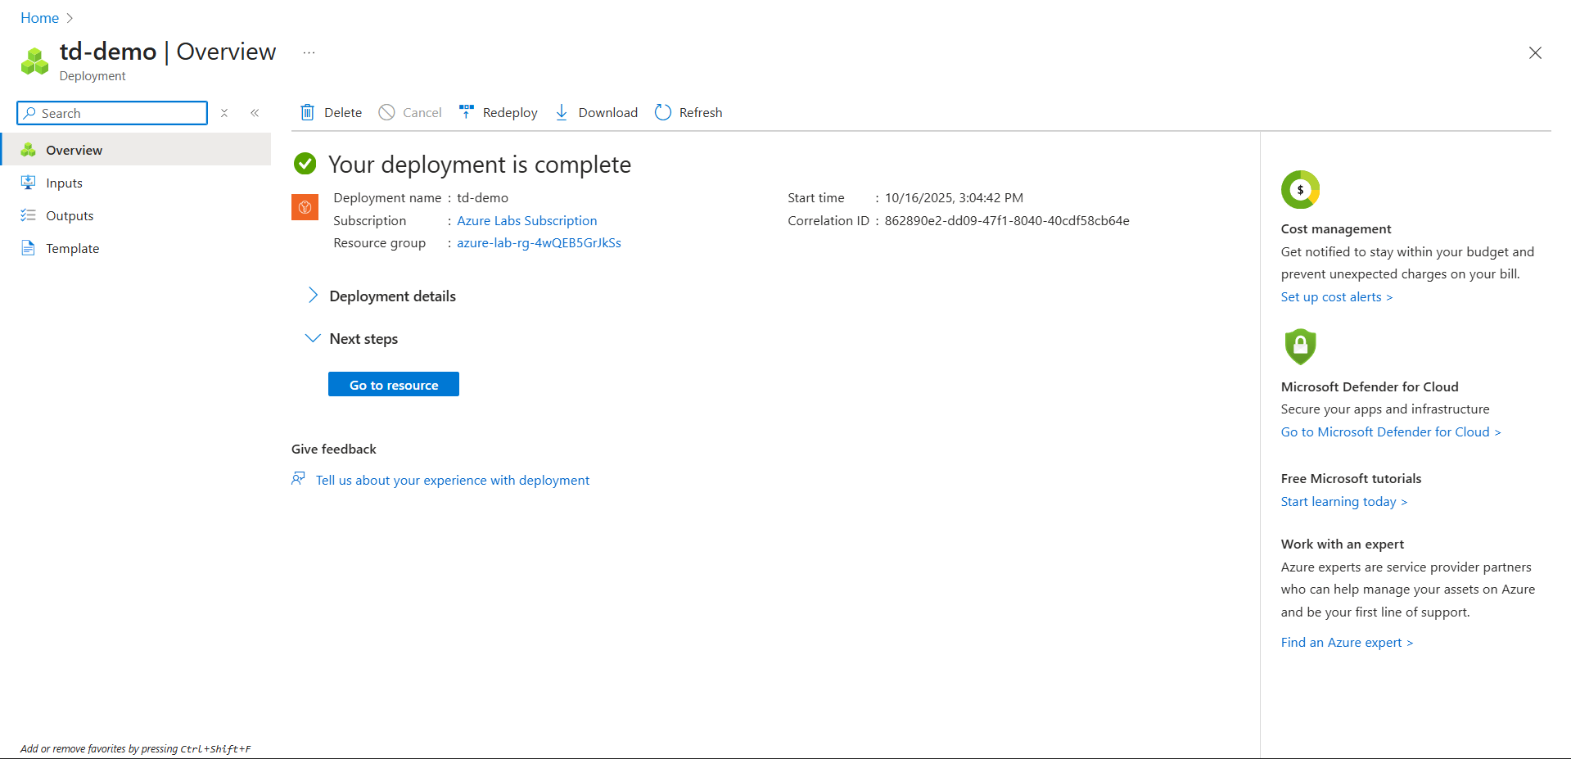
Task: Collapse the sidebar with double-chevron icon
Action: point(255,113)
